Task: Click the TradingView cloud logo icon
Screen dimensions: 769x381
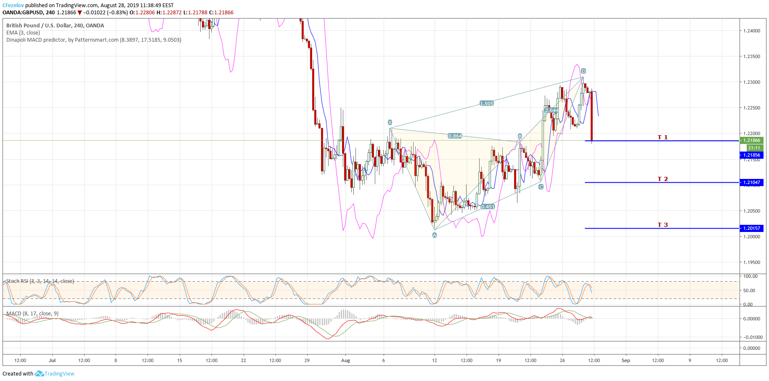Action: 39,373
